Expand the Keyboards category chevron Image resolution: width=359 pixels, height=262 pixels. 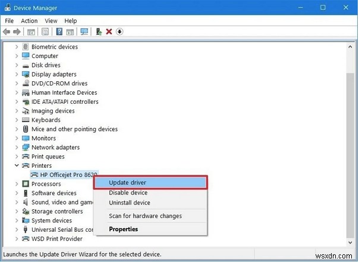click(x=17, y=120)
